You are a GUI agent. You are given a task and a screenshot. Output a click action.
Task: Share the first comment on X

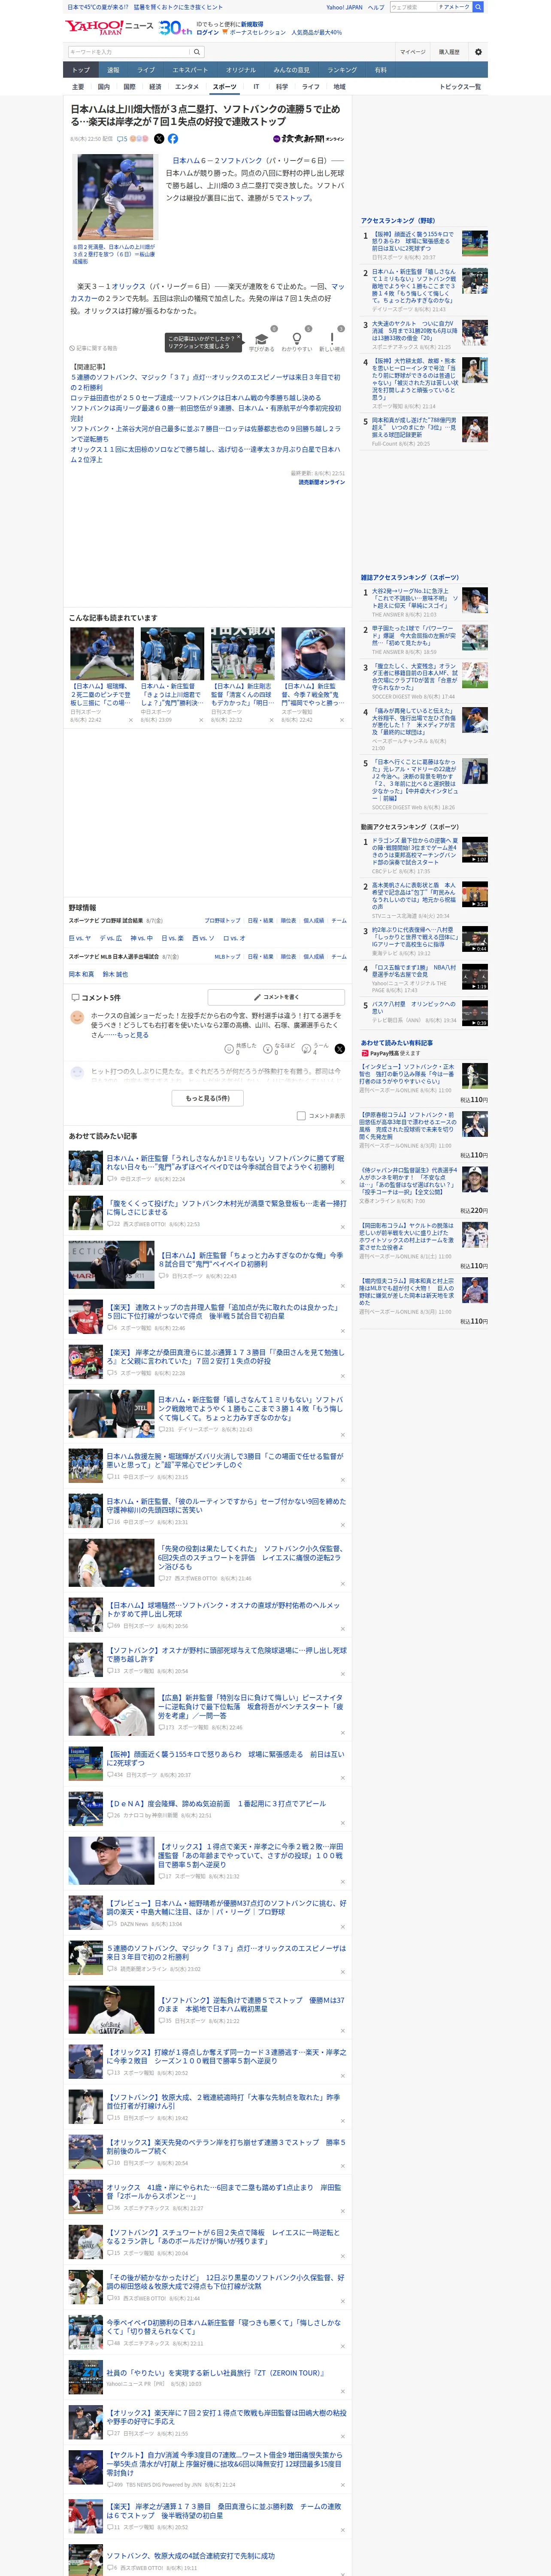tap(340, 1049)
